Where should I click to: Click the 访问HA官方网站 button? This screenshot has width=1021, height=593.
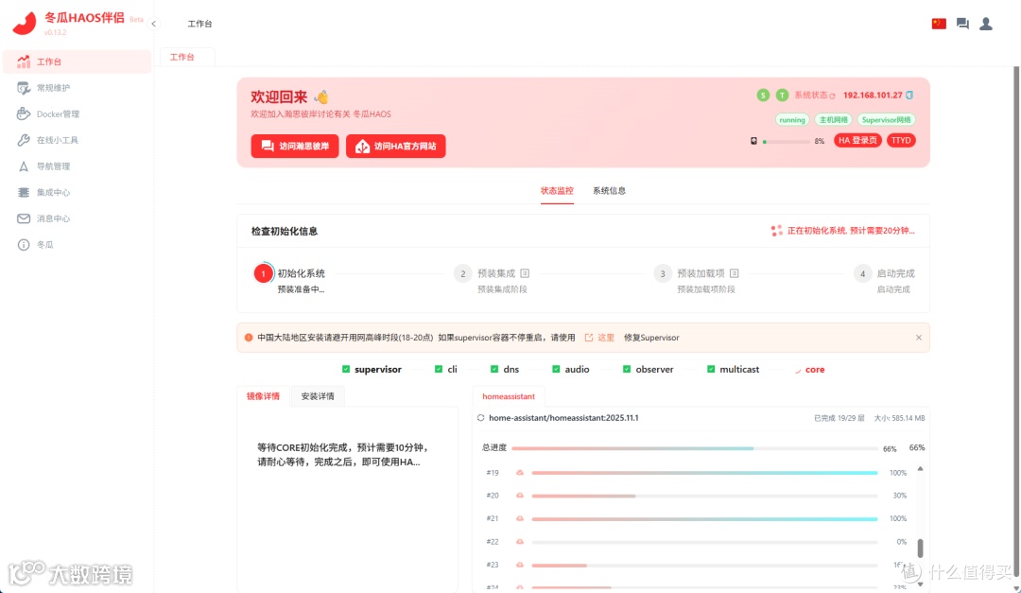(395, 147)
